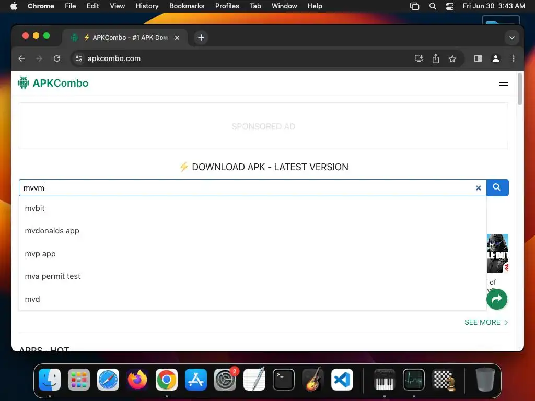Open Control Center in menu bar
The width and height of the screenshot is (535, 401).
[x=450, y=6]
